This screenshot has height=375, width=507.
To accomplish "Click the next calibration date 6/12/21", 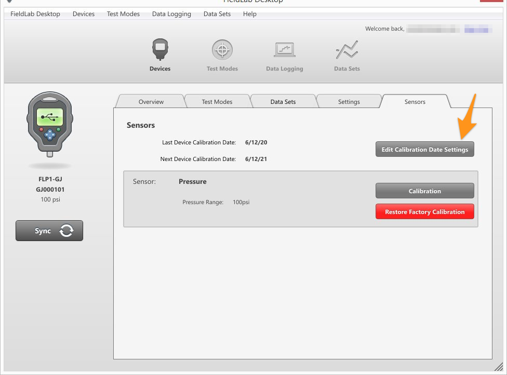I will point(256,159).
